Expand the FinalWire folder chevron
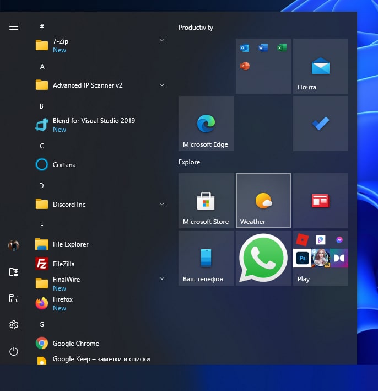378x391 pixels. pos(162,278)
